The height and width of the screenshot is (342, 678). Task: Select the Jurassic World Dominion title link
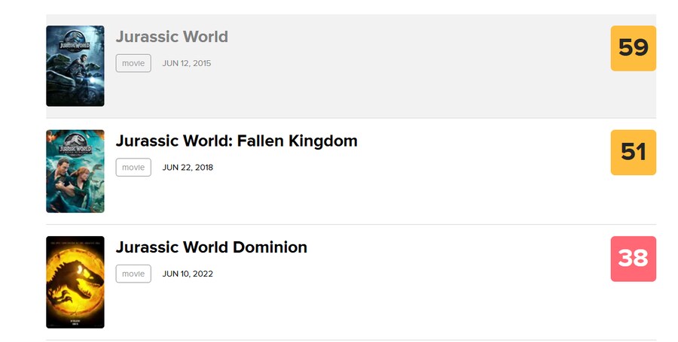(212, 247)
